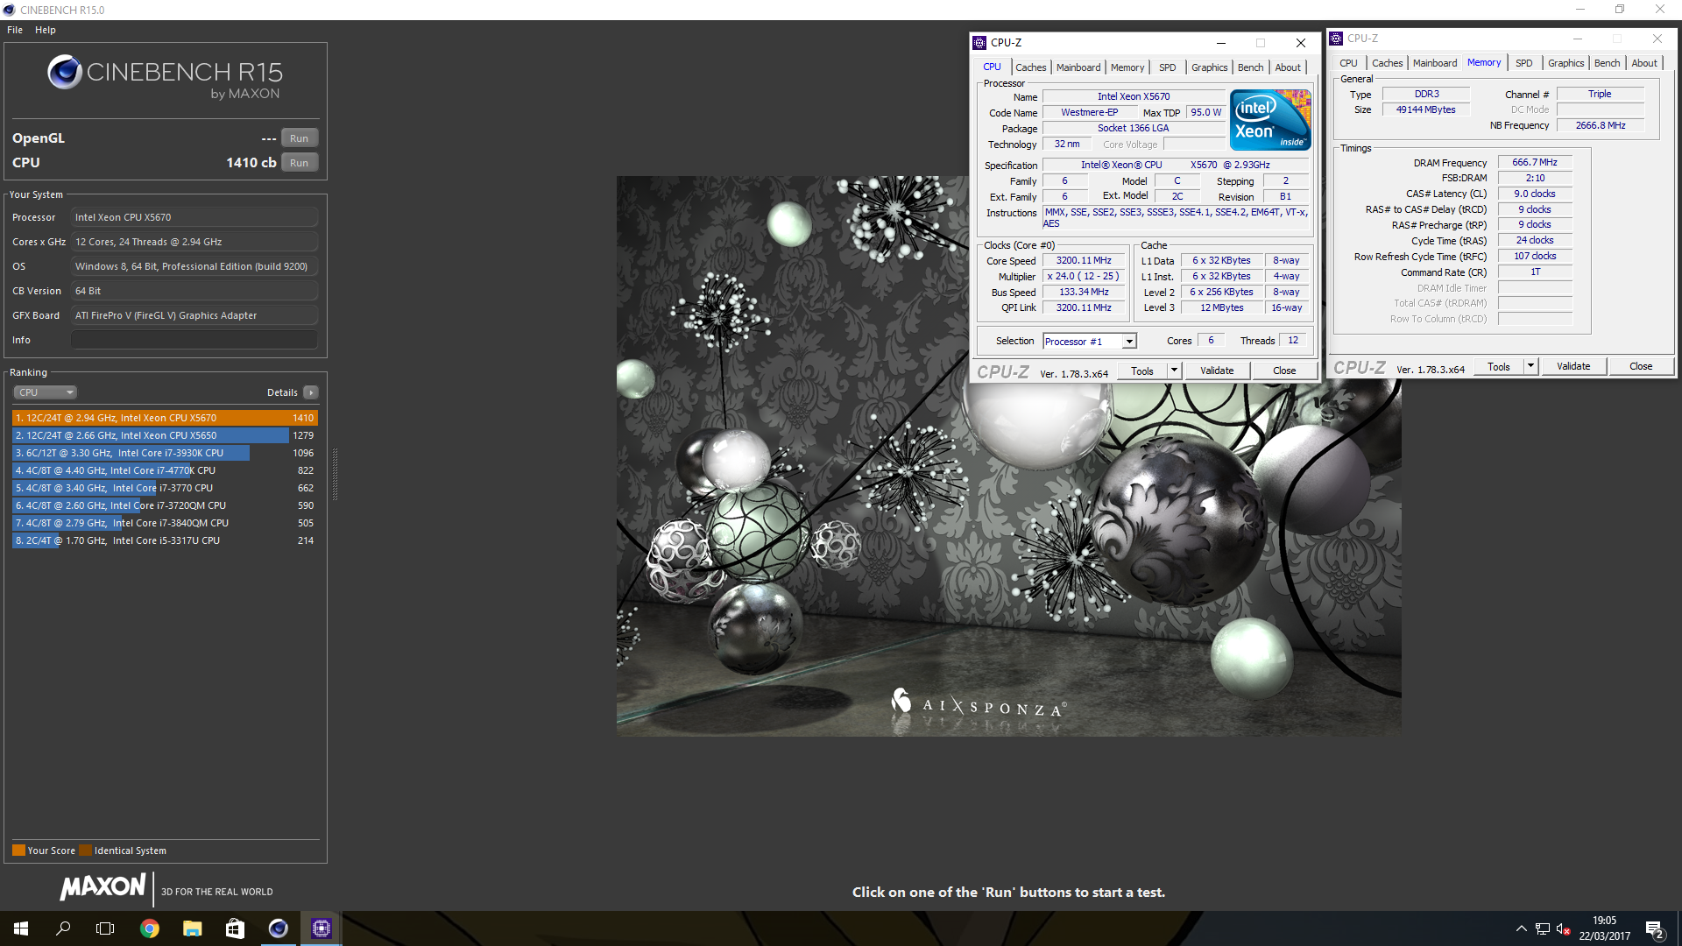Open Caches tab in second CPU-Z window
This screenshot has width=1682, height=946.
pyautogui.click(x=1387, y=63)
